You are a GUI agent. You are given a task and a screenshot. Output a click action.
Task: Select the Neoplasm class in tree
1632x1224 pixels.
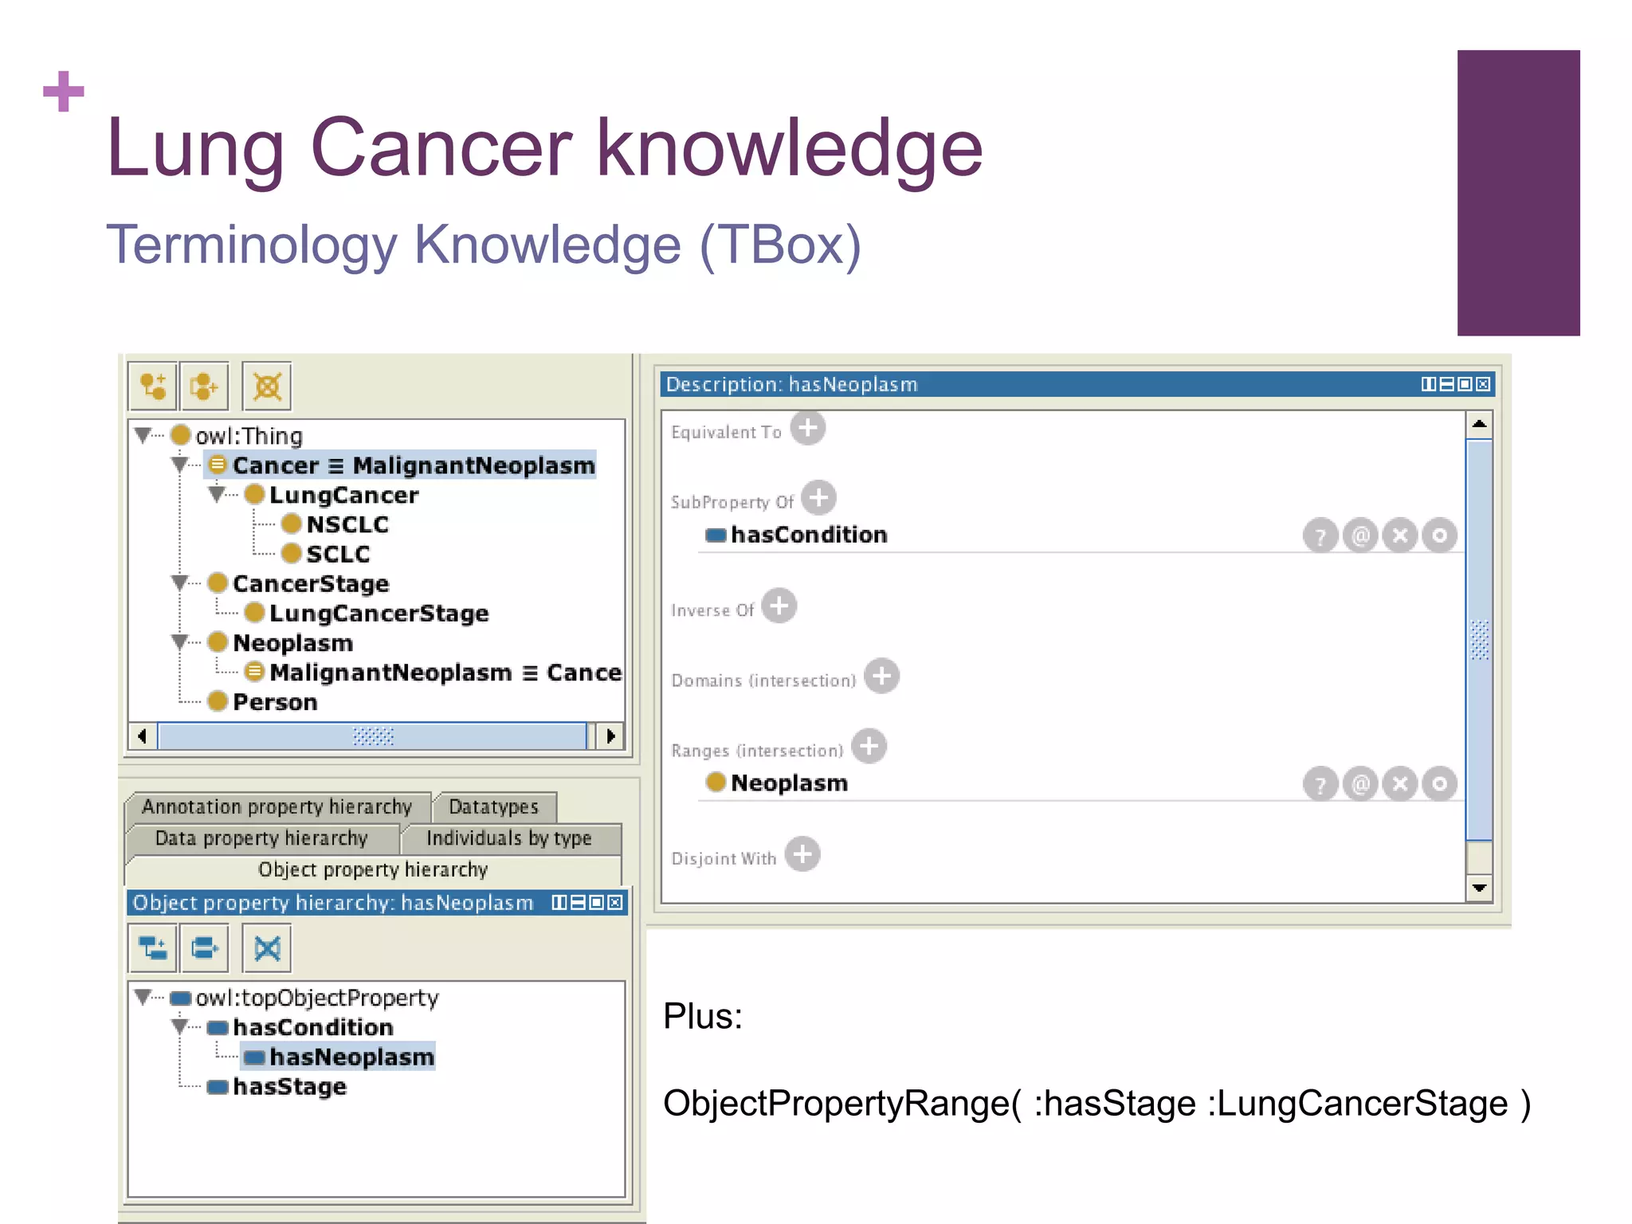tap(280, 642)
